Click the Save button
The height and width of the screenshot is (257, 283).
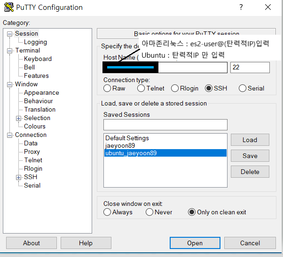250,156
